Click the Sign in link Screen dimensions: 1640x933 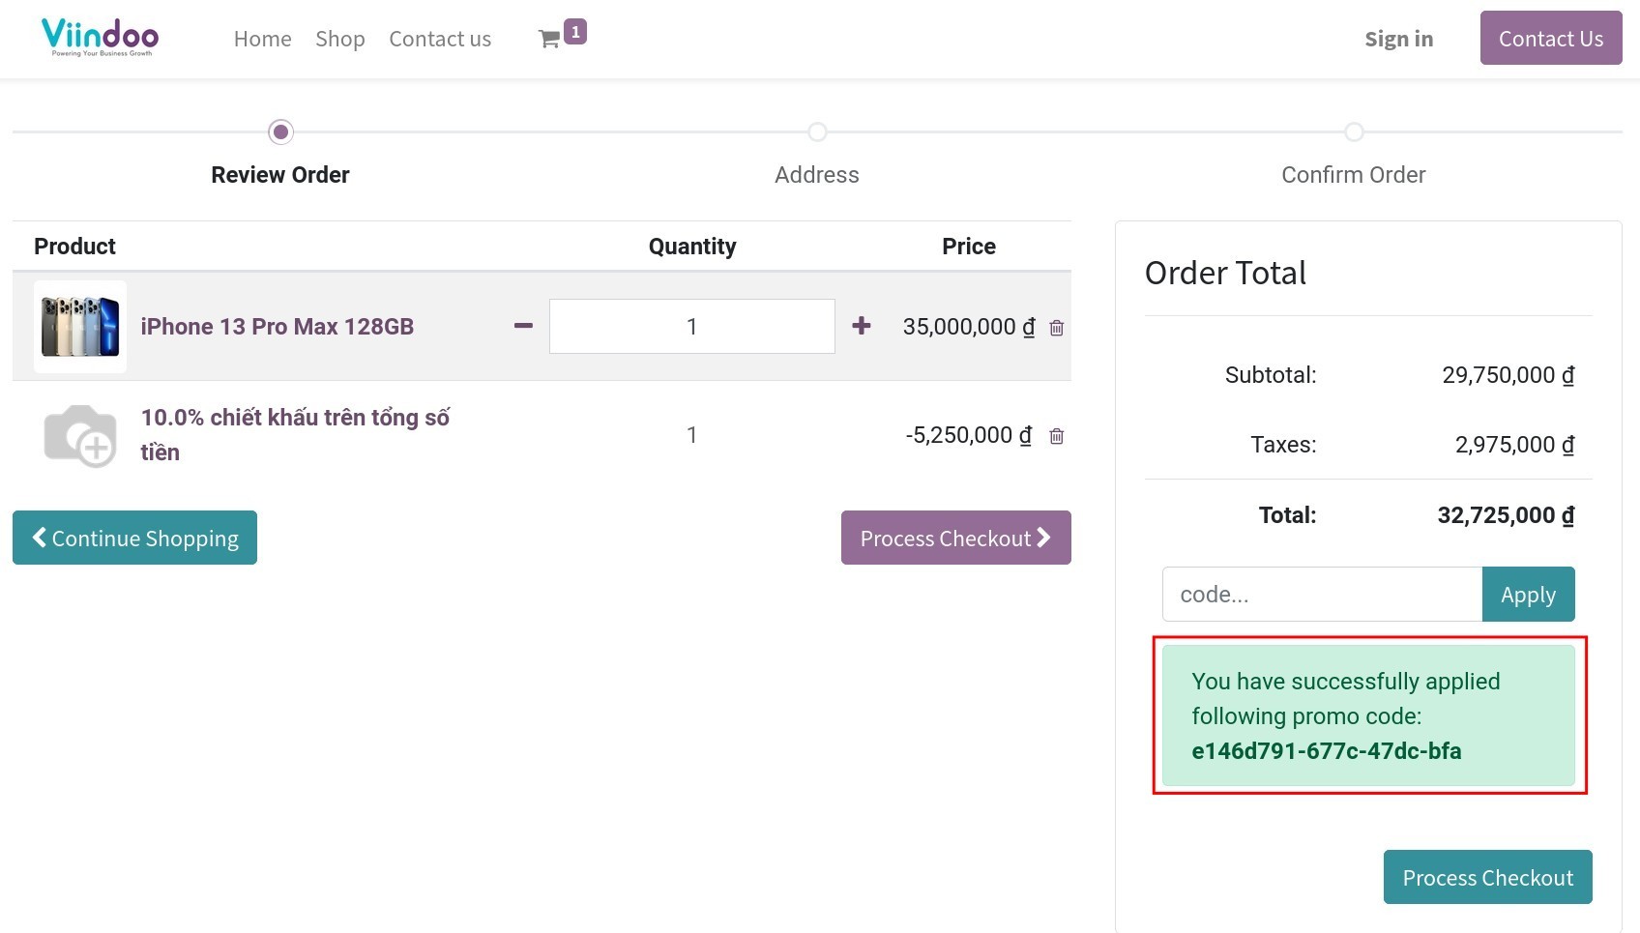coord(1398,39)
